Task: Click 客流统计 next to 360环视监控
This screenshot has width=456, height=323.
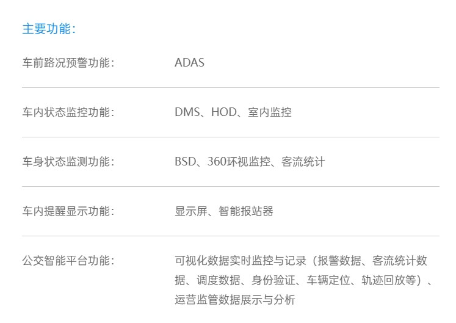Action: pyautogui.click(x=303, y=162)
